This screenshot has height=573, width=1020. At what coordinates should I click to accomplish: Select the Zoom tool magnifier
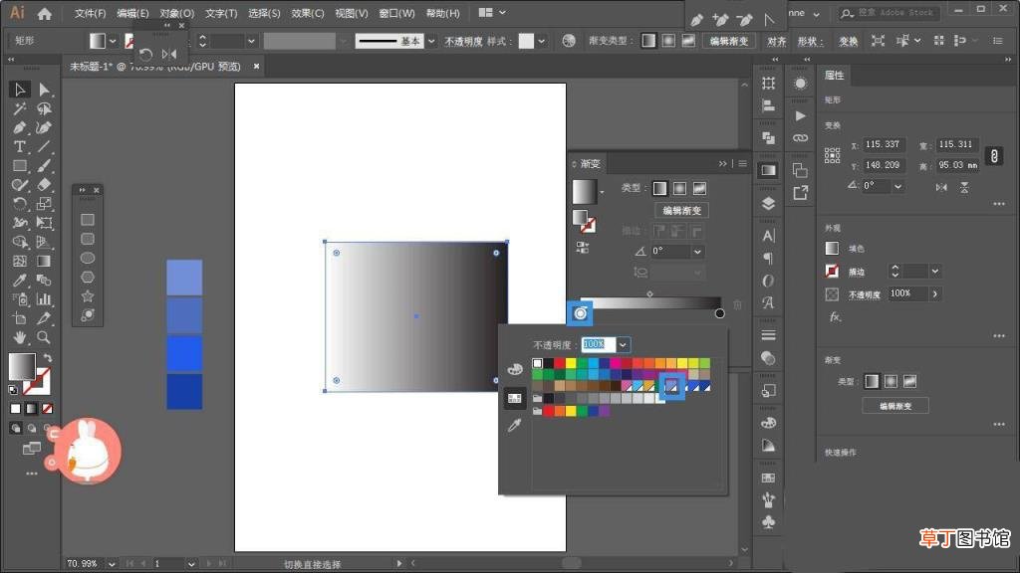coord(44,337)
